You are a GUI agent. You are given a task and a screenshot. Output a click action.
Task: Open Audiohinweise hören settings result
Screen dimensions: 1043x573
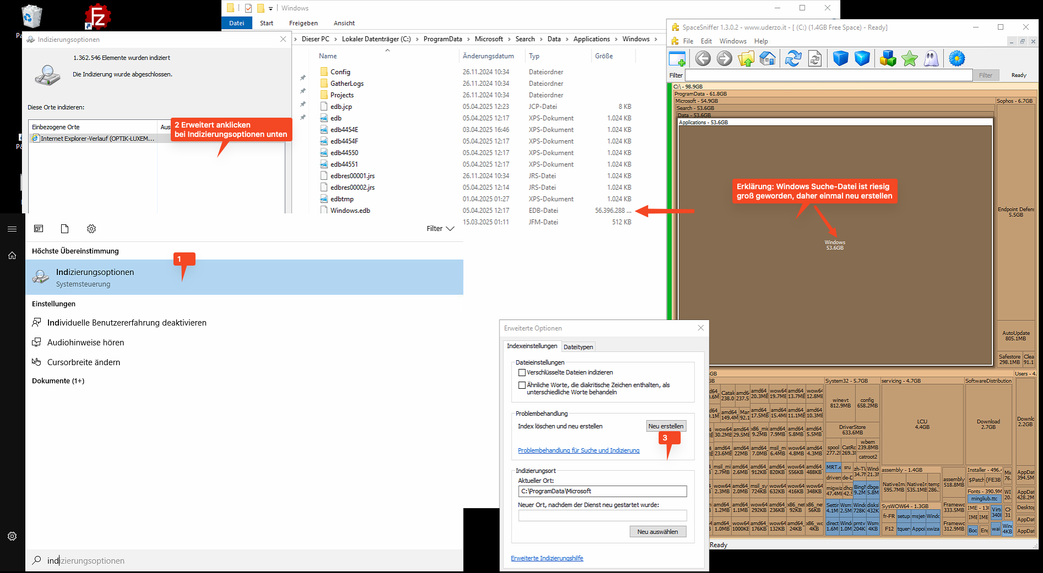(x=86, y=343)
